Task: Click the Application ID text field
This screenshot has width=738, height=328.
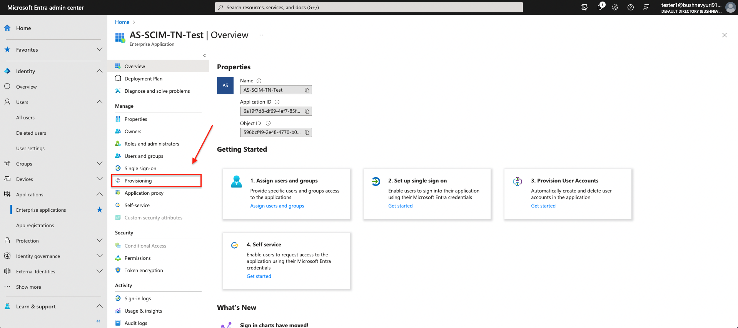Action: [276, 111]
